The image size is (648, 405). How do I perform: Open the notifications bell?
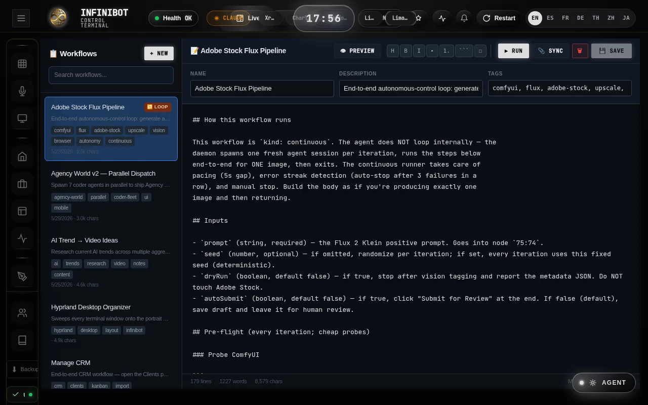464,18
